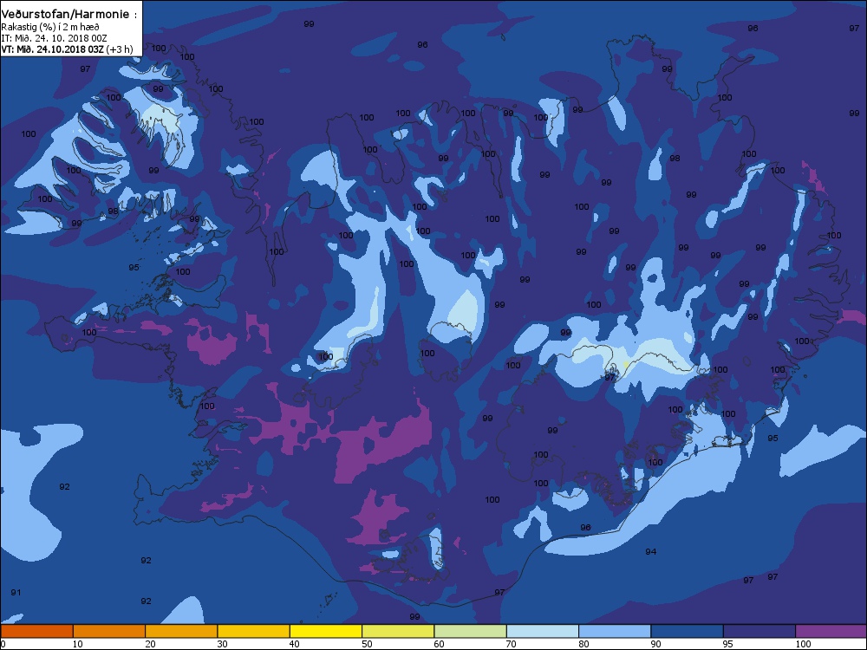This screenshot has width=867, height=650.
Task: Select the pale blue 70–80 legend swatch
Action: pos(543,631)
